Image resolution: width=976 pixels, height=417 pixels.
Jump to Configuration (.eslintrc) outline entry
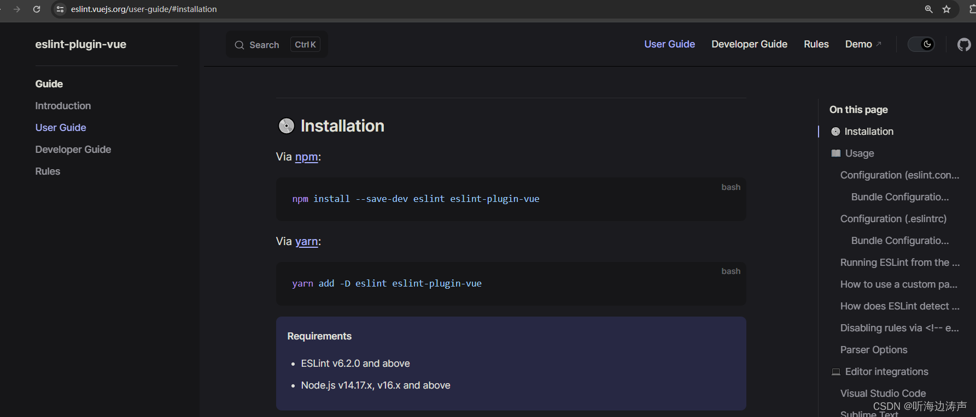893,219
